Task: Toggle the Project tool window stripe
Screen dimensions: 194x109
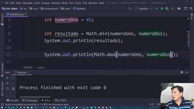Action: pyautogui.click(x=2, y=19)
